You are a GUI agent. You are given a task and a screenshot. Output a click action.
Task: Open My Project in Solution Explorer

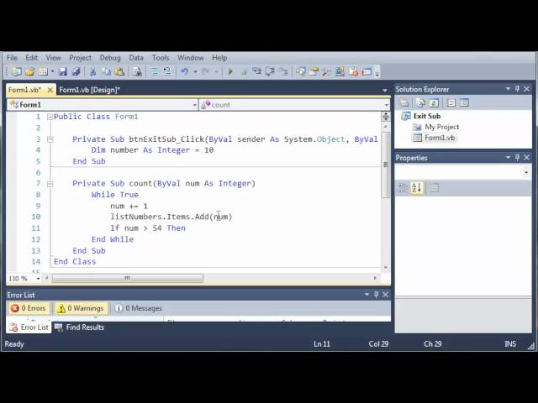tap(441, 127)
